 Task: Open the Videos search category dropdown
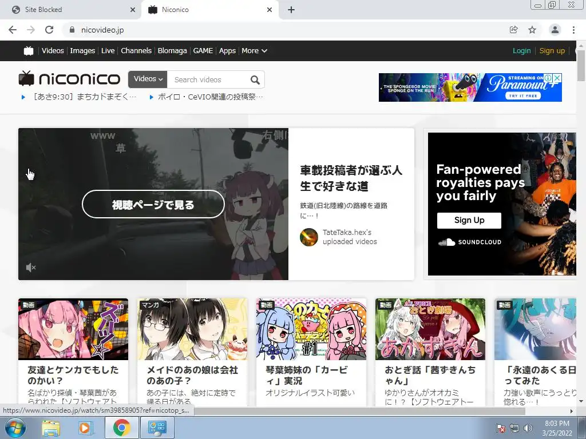(148, 79)
